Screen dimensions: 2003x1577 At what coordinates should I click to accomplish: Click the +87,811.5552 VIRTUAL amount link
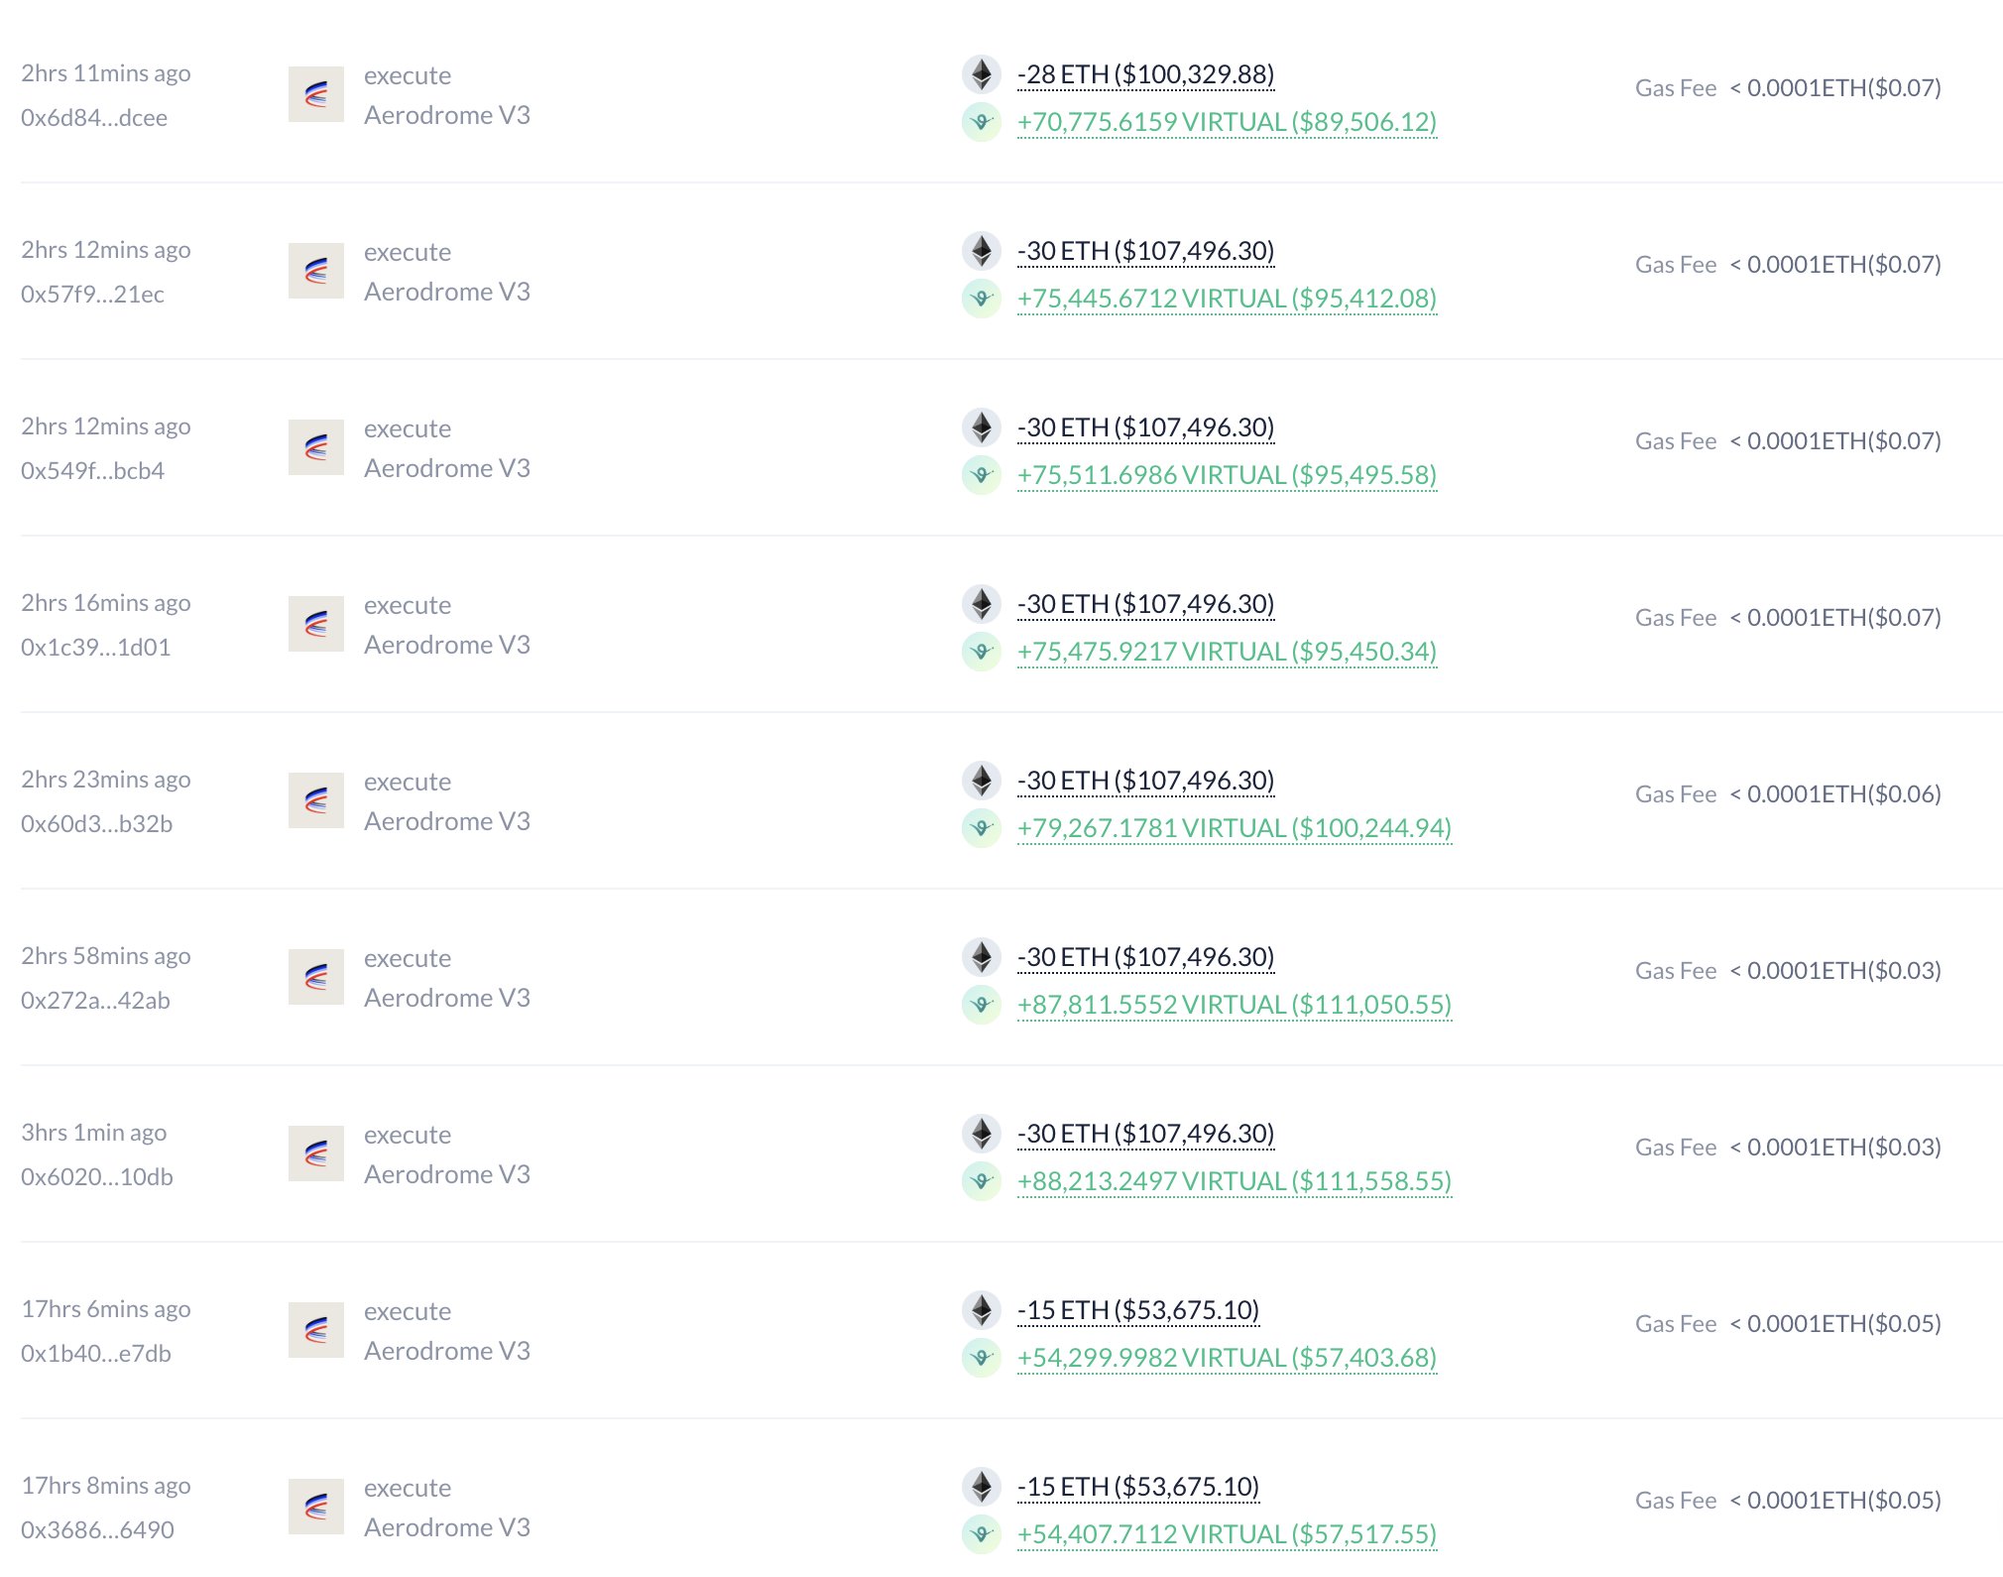[x=1234, y=1005]
